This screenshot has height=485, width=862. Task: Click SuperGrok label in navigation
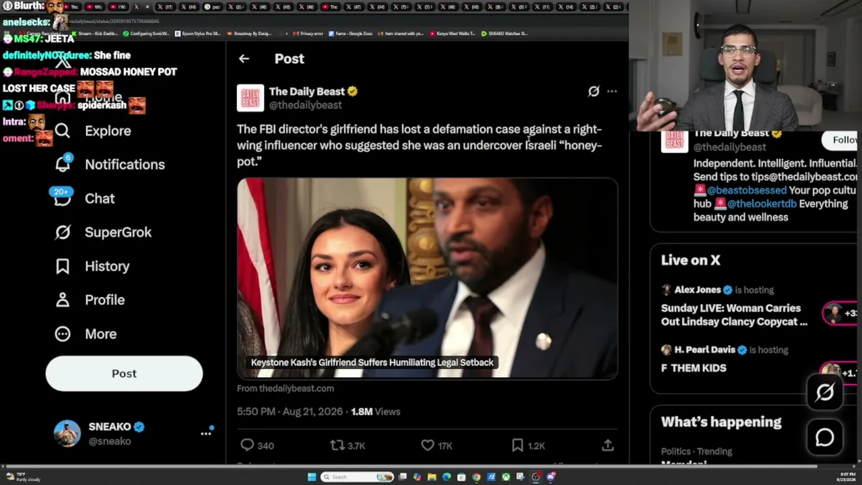[x=118, y=232]
